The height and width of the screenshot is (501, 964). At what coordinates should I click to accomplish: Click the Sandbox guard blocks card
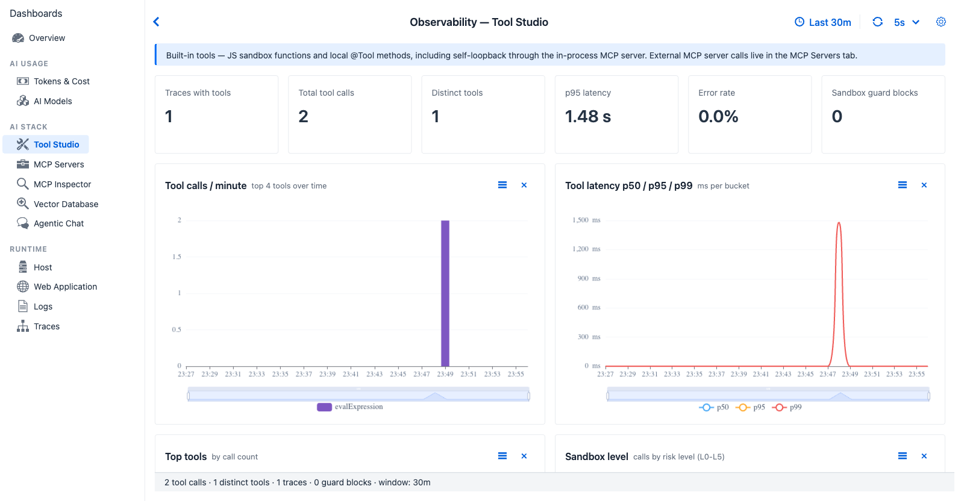(883, 114)
